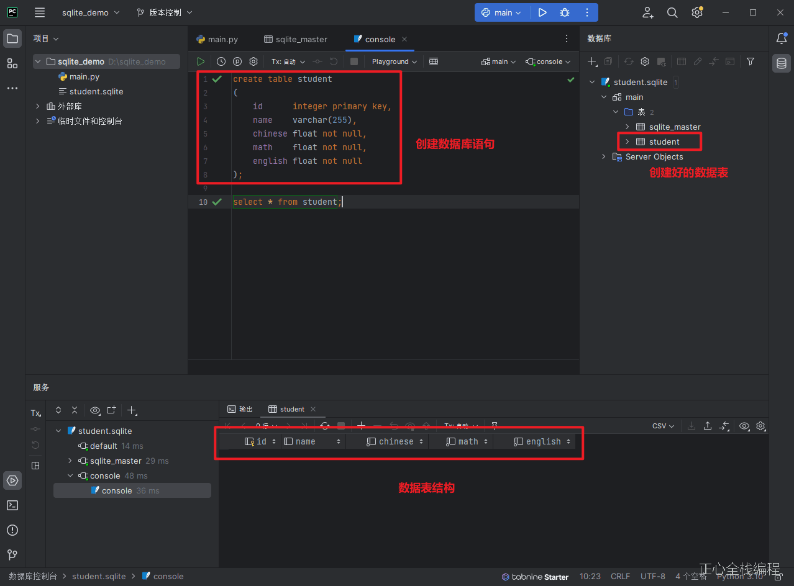Click the UTF-8 encoding in status bar
The image size is (794, 586).
coord(653,576)
